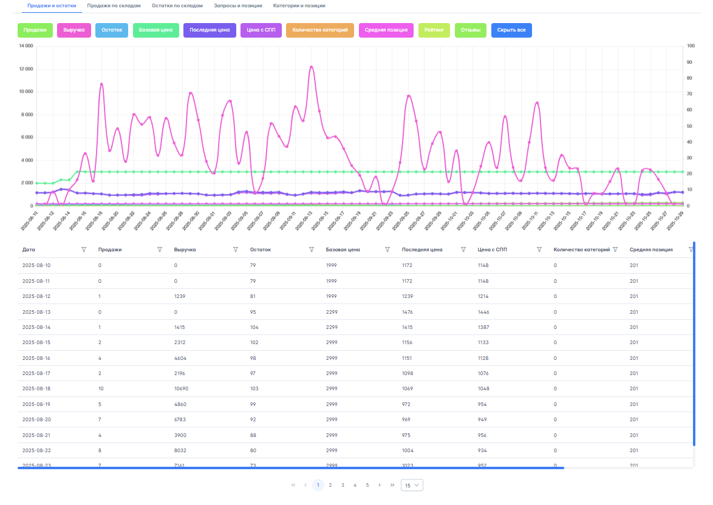Open filter icon for Дата column
The width and height of the screenshot is (713, 505).
[84, 249]
